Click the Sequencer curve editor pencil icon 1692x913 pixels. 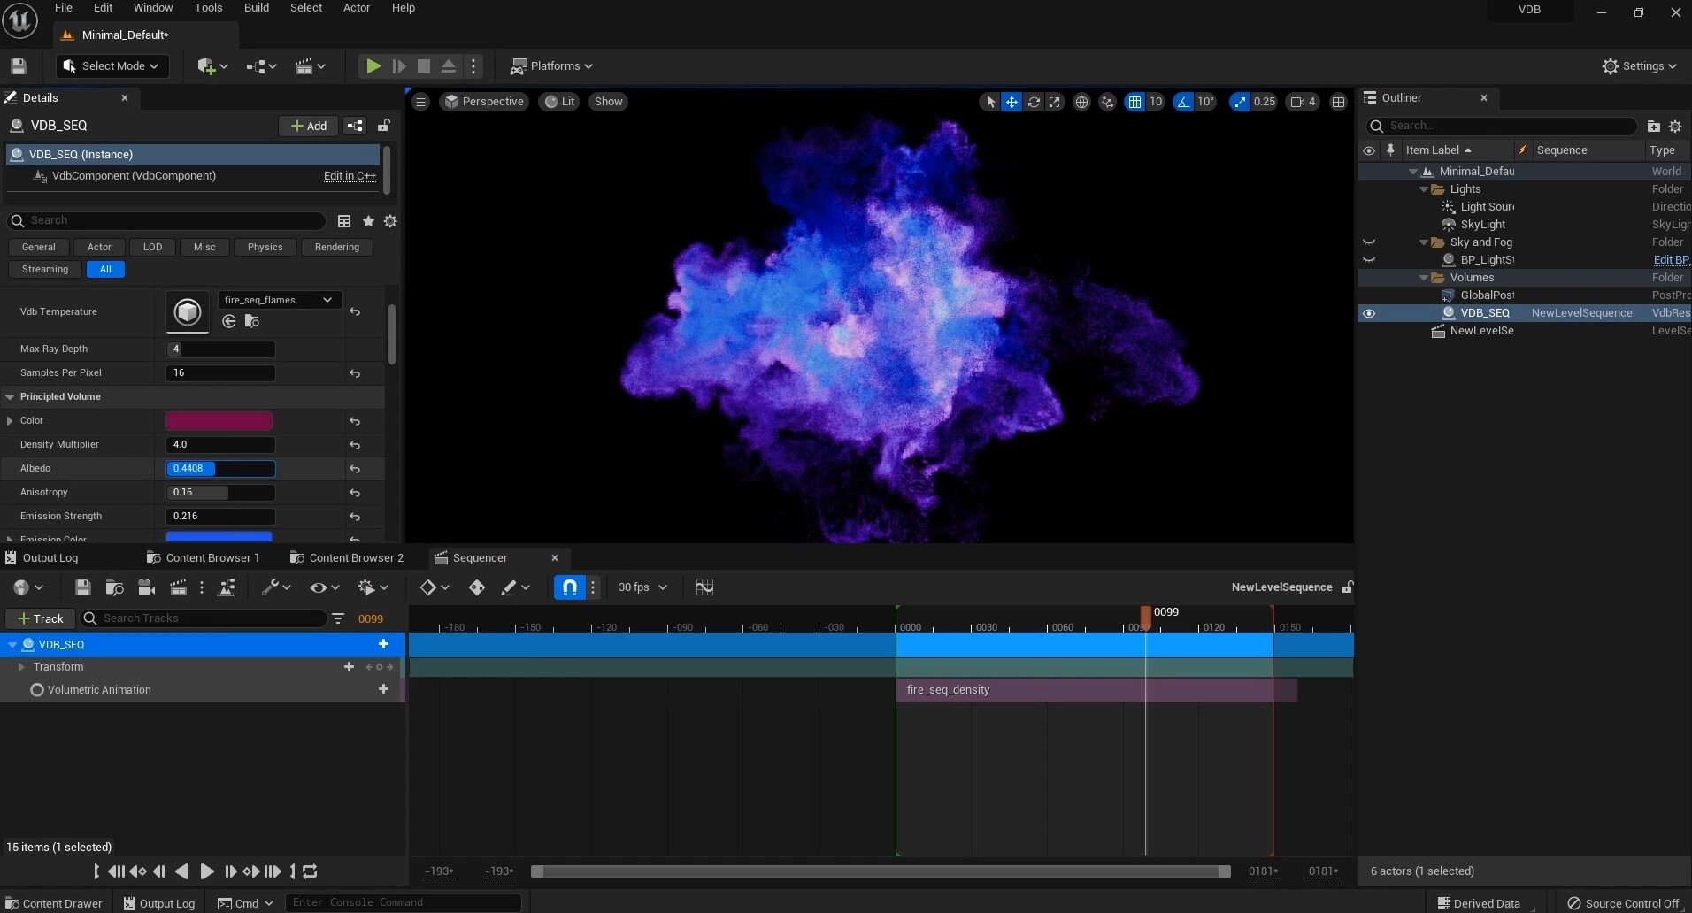tap(511, 587)
